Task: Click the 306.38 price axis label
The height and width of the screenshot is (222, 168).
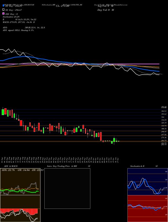Action: tap(164, 129)
